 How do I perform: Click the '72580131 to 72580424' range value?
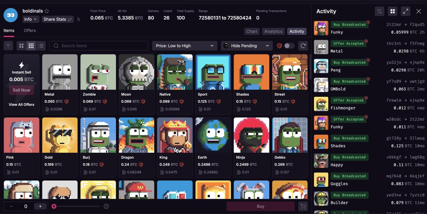225,18
